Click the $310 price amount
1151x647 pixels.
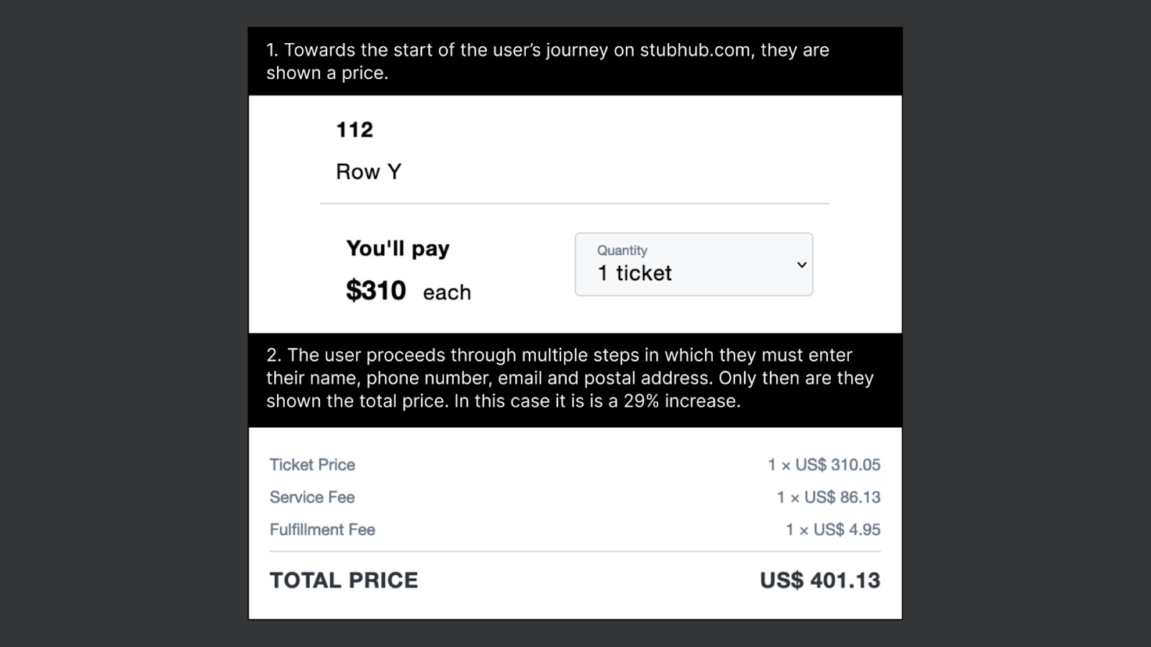click(376, 290)
